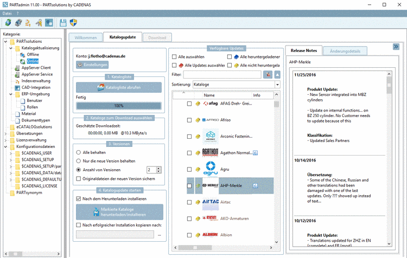This screenshot has height=258, width=407.
Task: Click the orange tree structure toolbar icon
Action: [x=28, y=23]
